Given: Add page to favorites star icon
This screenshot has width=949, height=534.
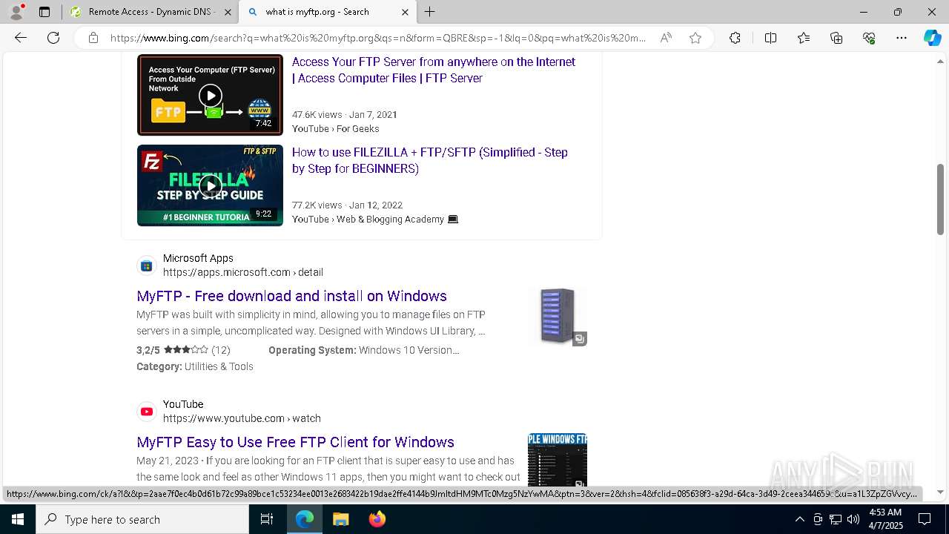Looking at the screenshot, I should tap(695, 38).
